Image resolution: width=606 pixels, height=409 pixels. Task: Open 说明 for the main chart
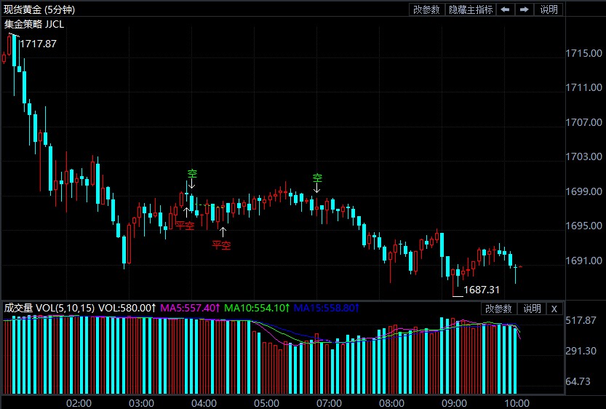click(x=549, y=9)
